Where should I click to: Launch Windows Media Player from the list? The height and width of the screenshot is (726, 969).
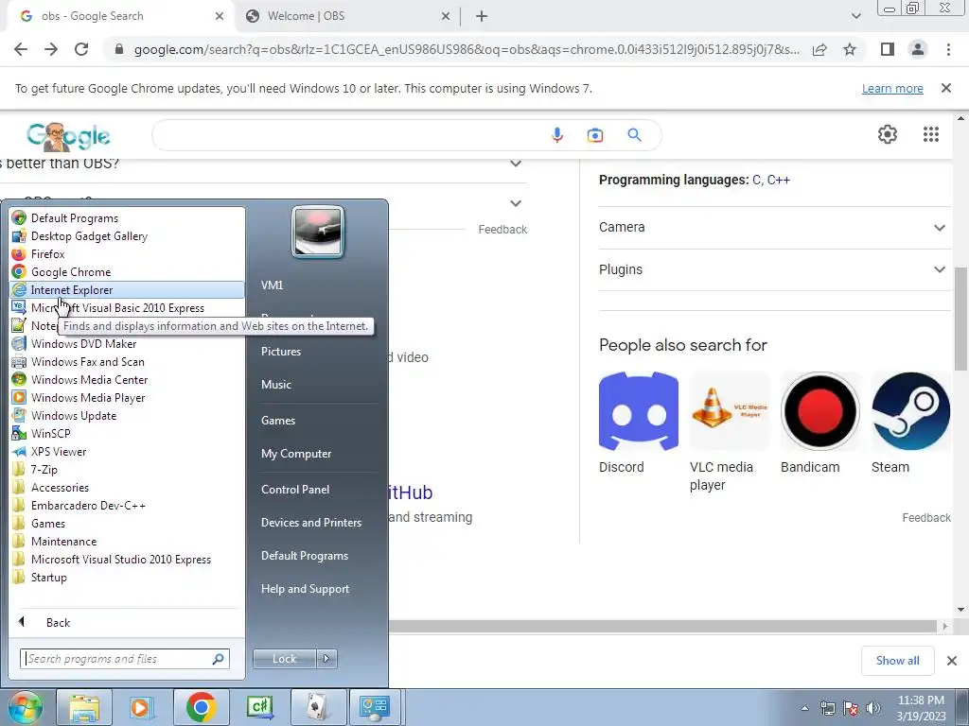coord(127,397)
